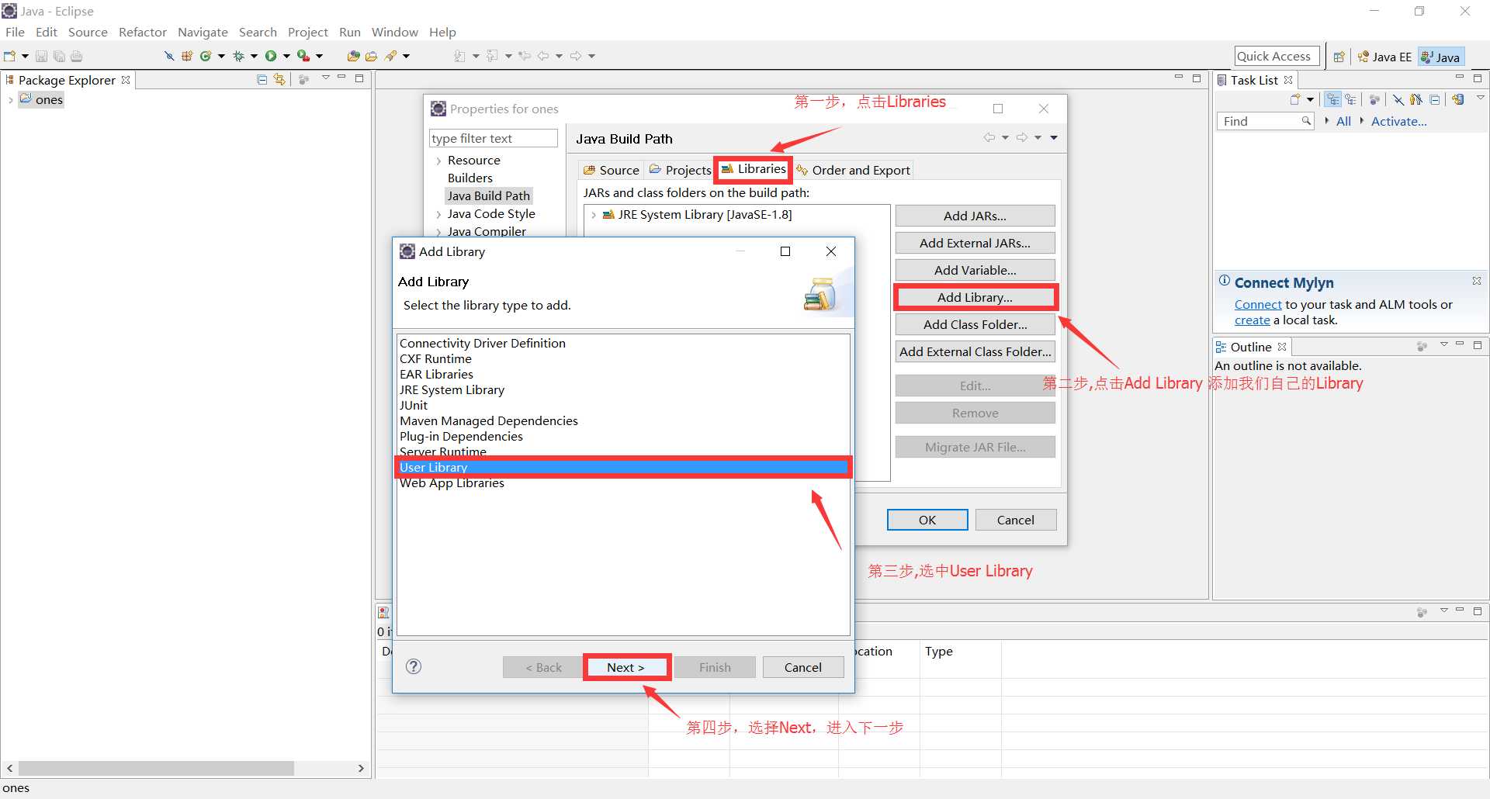Open the External Tools dropdown arrow
Screen dimensions: 1490x799
pyautogui.click(x=319, y=56)
